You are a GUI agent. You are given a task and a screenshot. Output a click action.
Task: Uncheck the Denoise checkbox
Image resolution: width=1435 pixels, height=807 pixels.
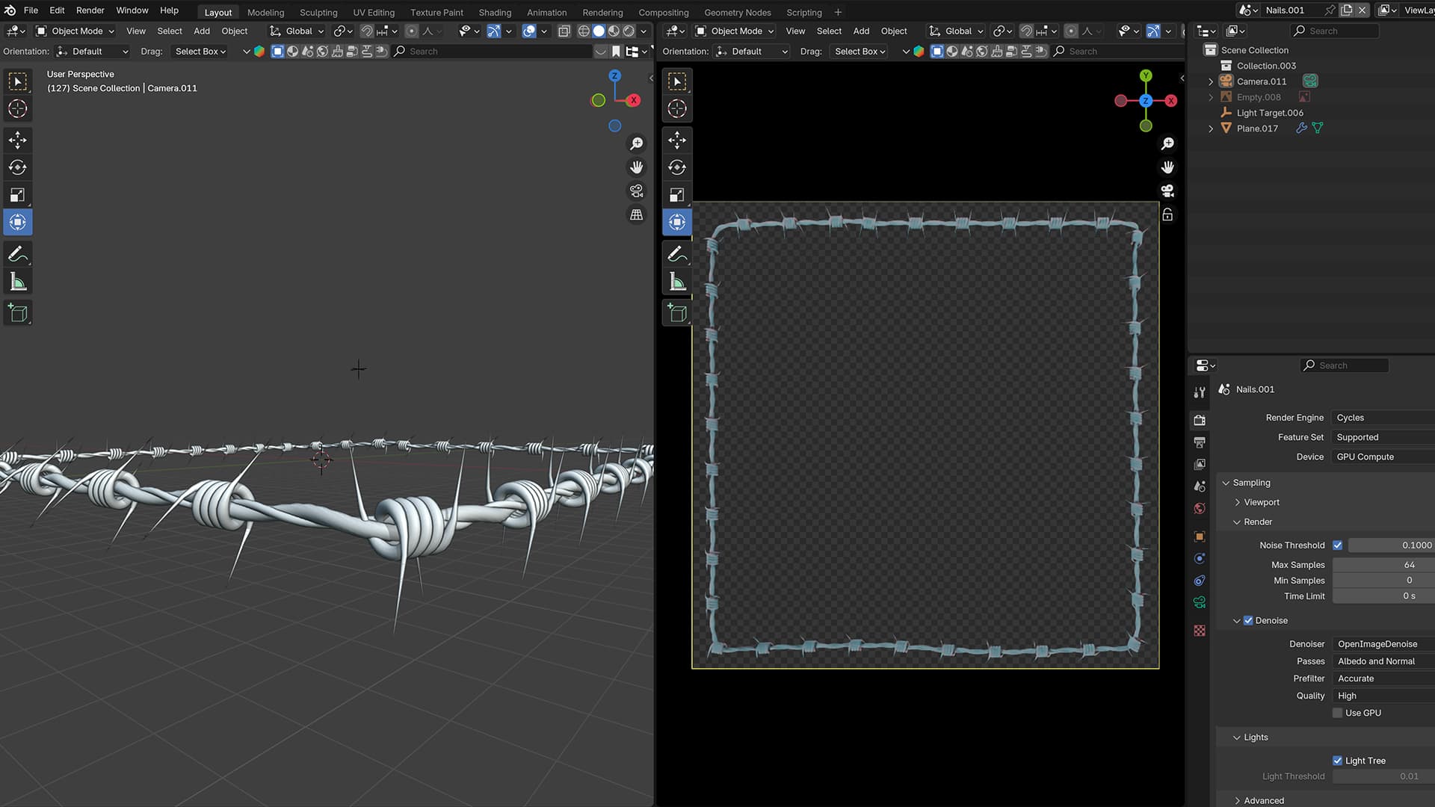click(x=1248, y=620)
